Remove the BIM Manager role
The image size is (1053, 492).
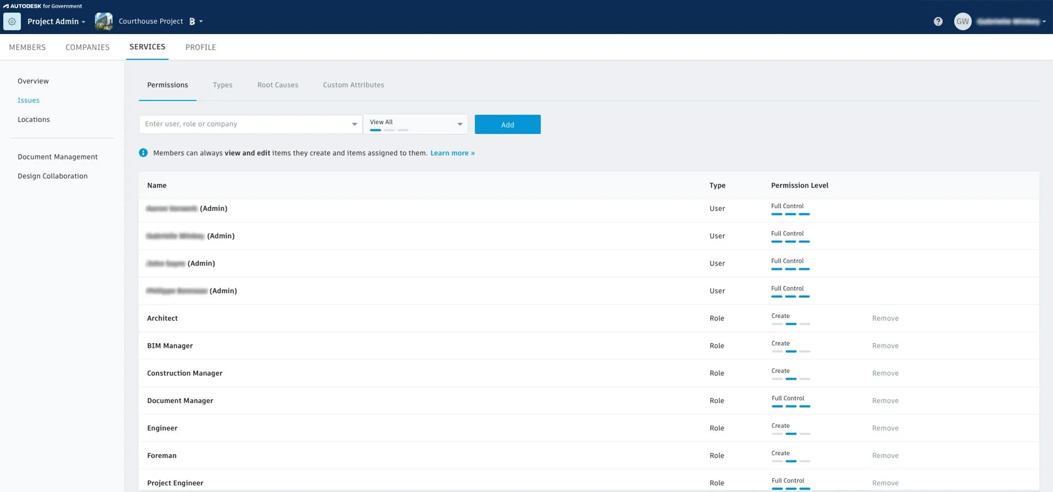pos(885,346)
